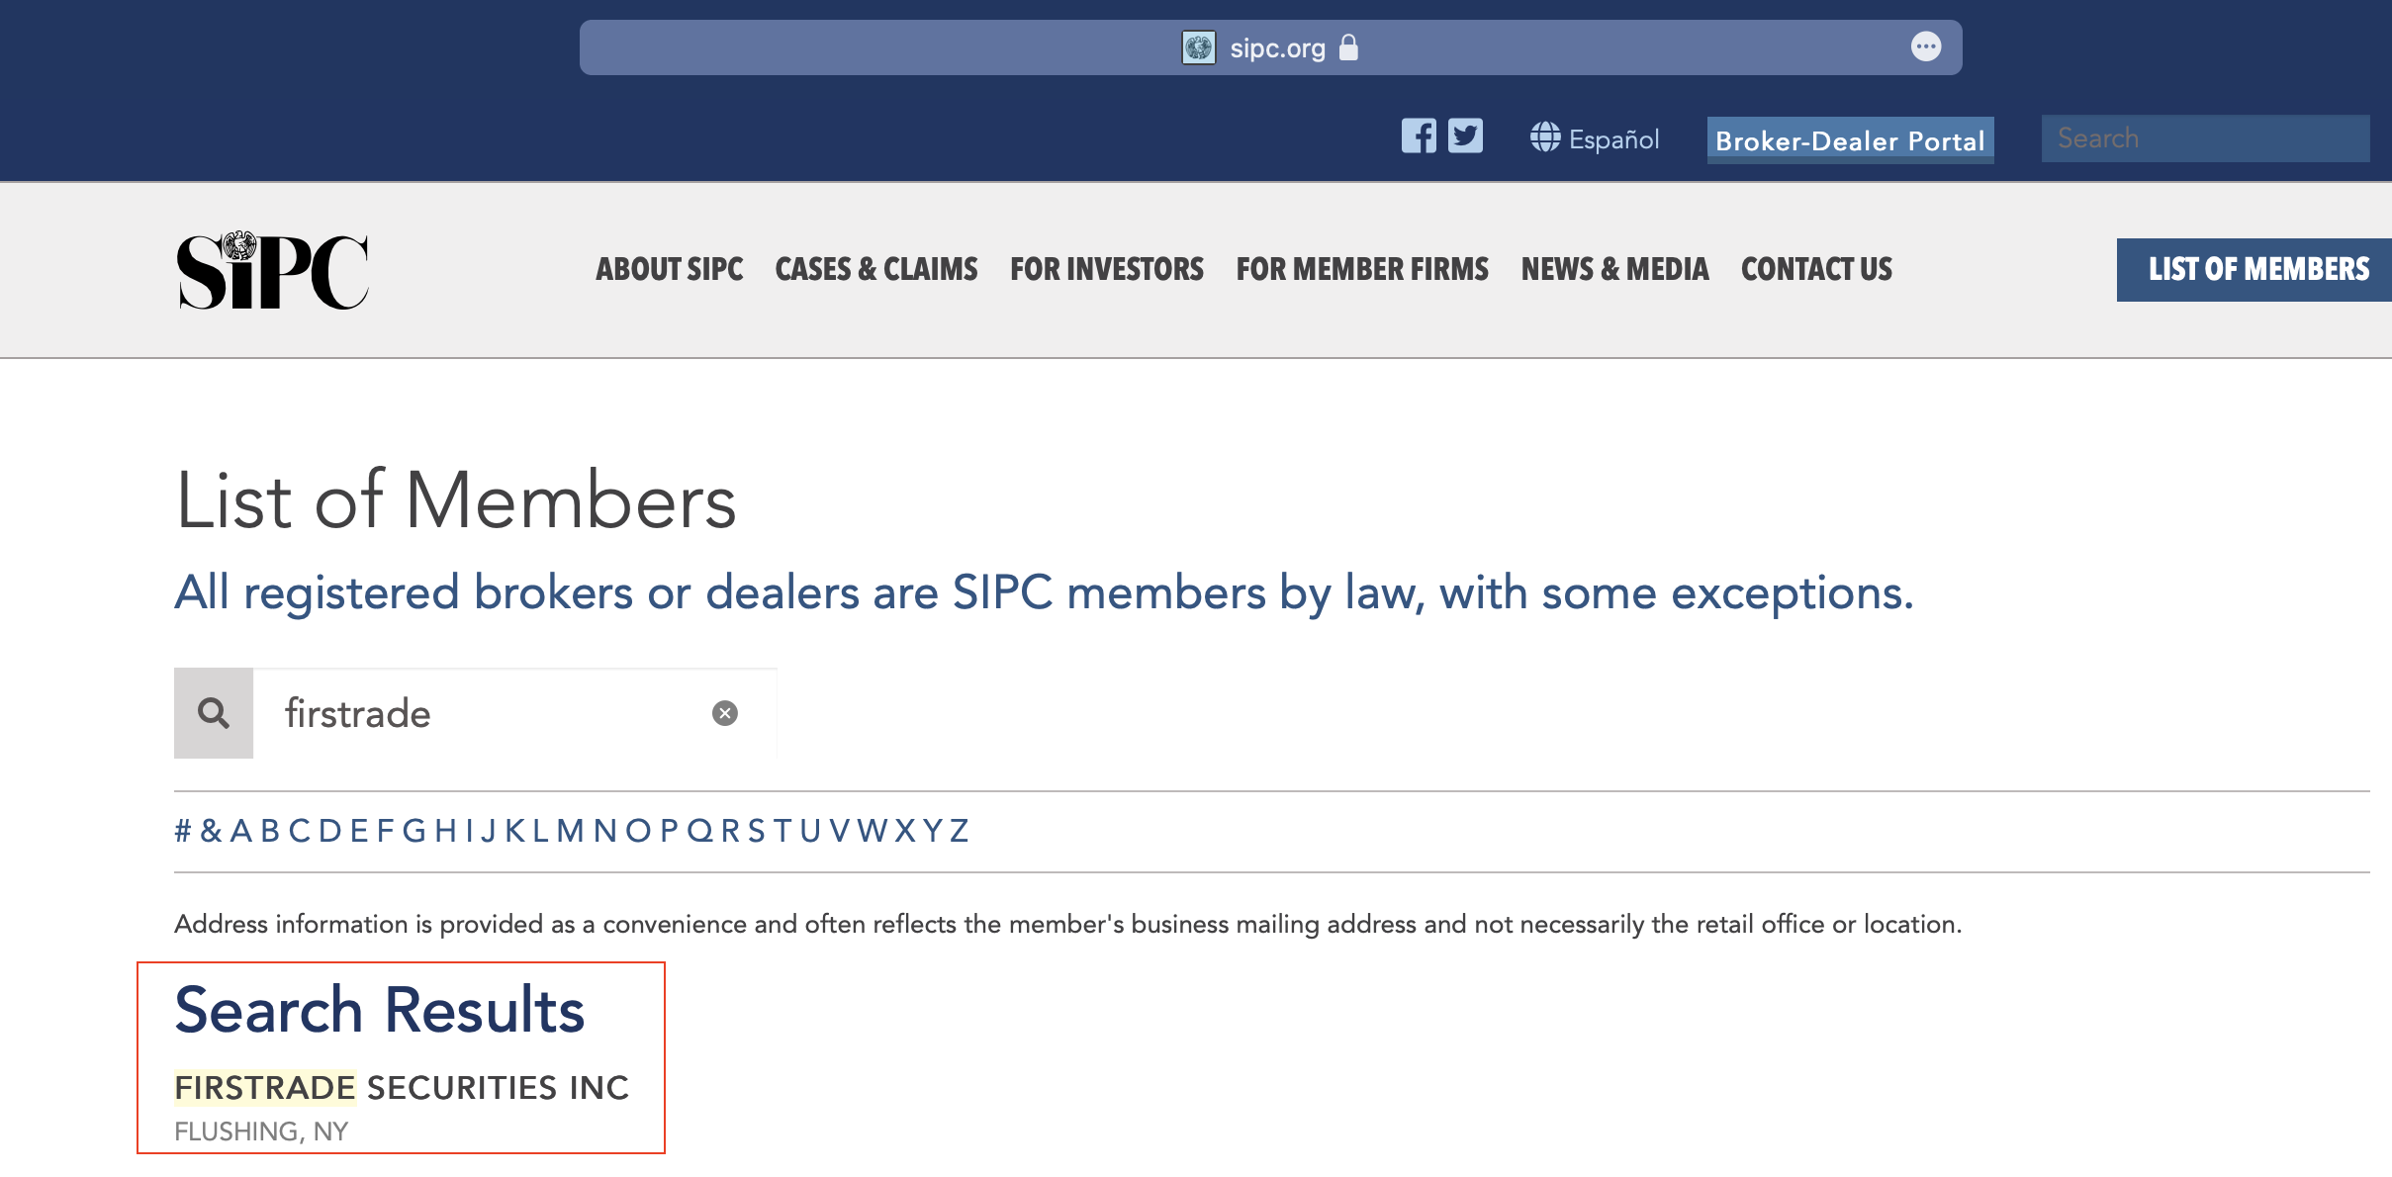The width and height of the screenshot is (2392, 1177).
Task: Clear the firstrade search text
Action: [x=725, y=713]
